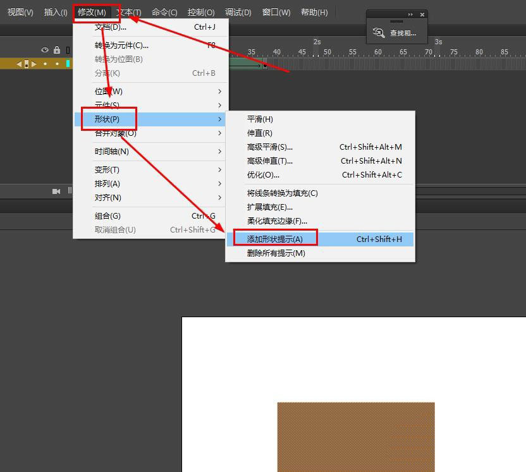
Task: Toggle the layer's visibility dot
Action: 45,64
